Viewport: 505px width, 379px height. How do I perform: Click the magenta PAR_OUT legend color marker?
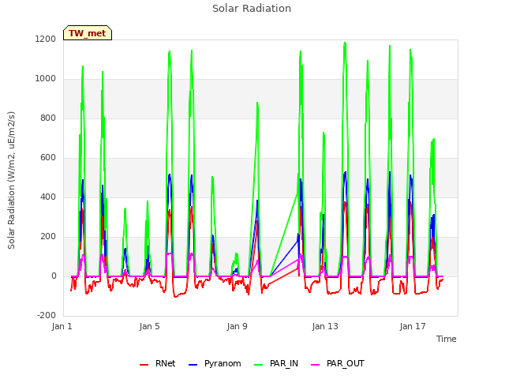[x=316, y=365]
